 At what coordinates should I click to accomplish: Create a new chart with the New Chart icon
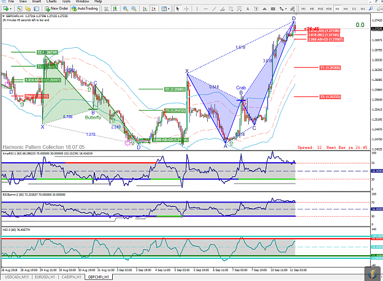coord(5,9)
